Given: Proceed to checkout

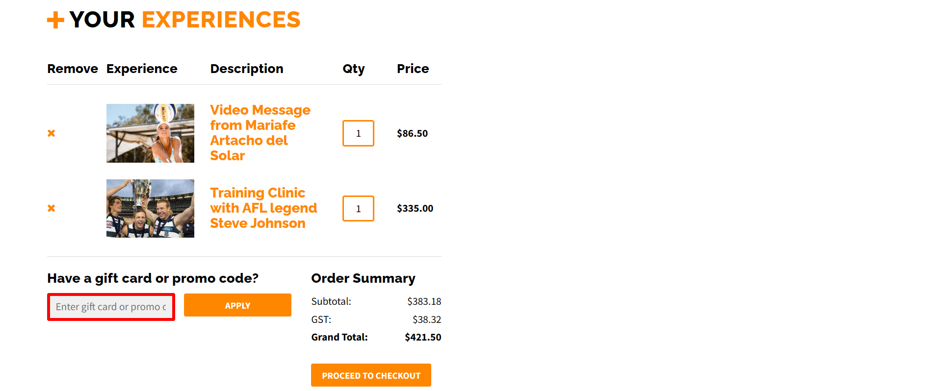Looking at the screenshot, I should 371,375.
